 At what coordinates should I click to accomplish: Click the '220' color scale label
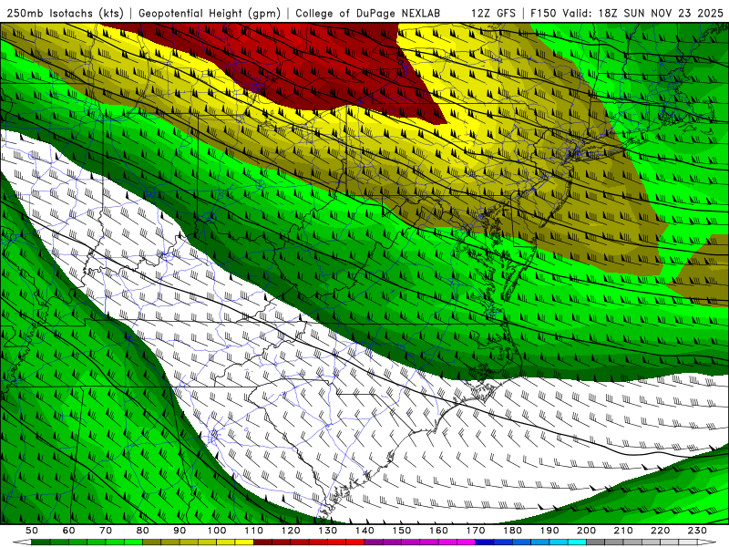[660, 531]
